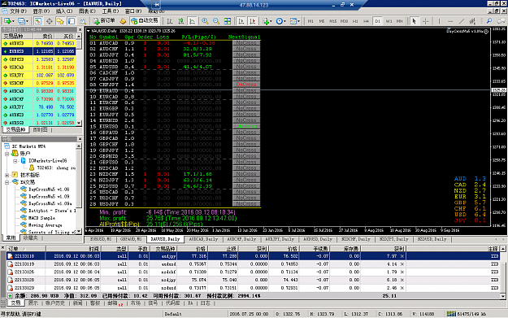Screen dimensions: 508x318
Task: Select the equidistant channel tool
Action: point(473,21)
